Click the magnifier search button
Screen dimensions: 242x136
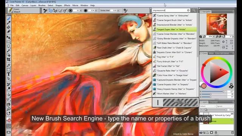194,10
